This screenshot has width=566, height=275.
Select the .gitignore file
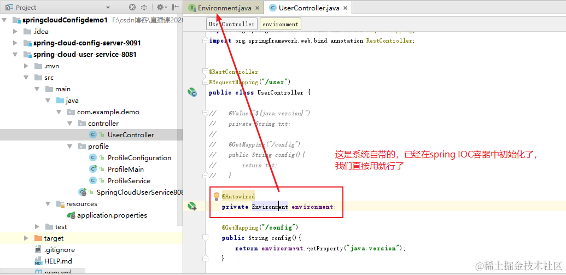(59, 250)
